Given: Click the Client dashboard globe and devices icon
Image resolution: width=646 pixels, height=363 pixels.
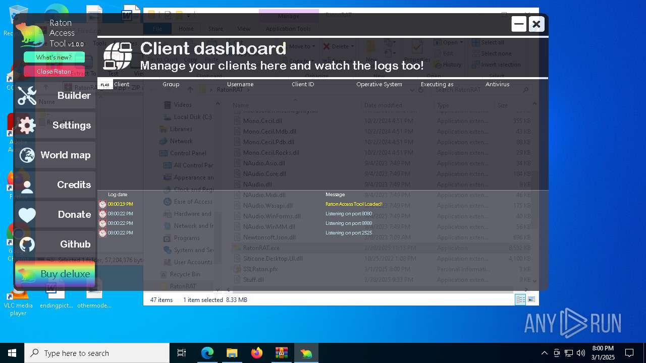Looking at the screenshot, I should tap(118, 55).
